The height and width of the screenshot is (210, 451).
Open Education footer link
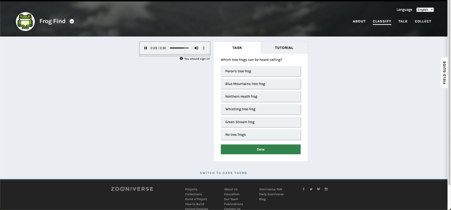(232, 194)
